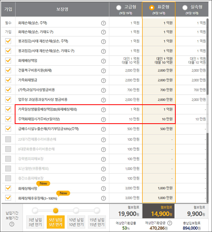
Task: Open help for 화재손해(실손, 주택) coverage
Action: [x=104, y=23]
